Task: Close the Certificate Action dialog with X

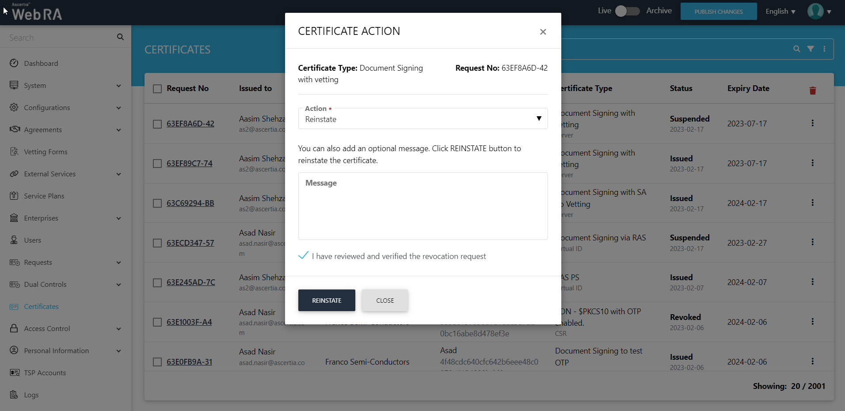Action: [x=543, y=32]
